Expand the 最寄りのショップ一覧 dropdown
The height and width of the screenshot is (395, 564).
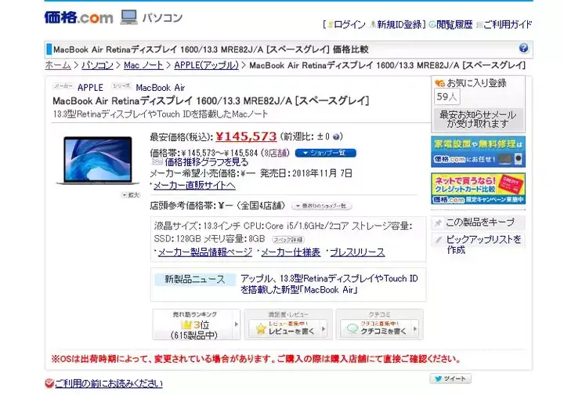click(x=322, y=206)
